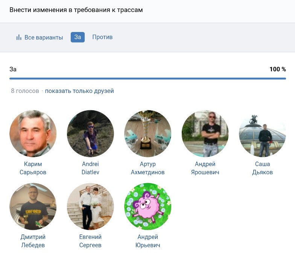Click pink cartoon avatar of Андрей Юрьевич
The width and height of the screenshot is (295, 257).
click(147, 206)
